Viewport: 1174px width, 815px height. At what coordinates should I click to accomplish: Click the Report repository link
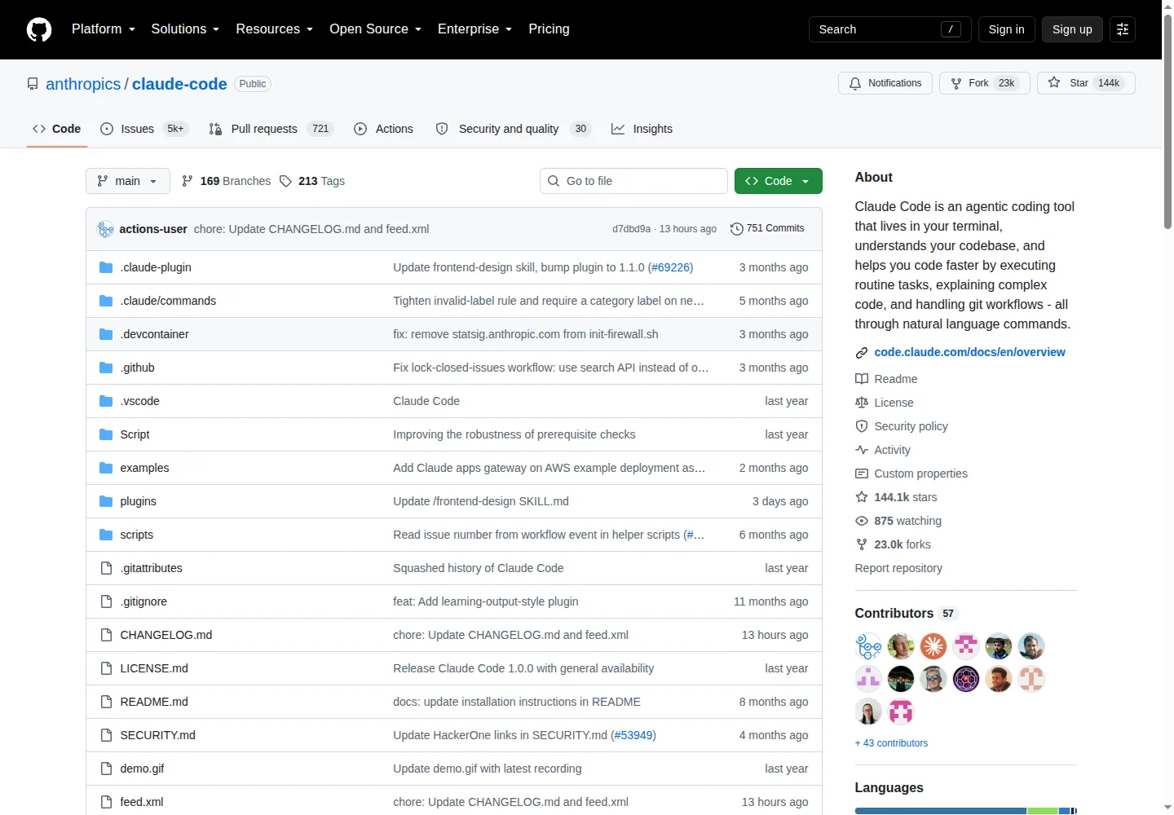[x=898, y=568]
